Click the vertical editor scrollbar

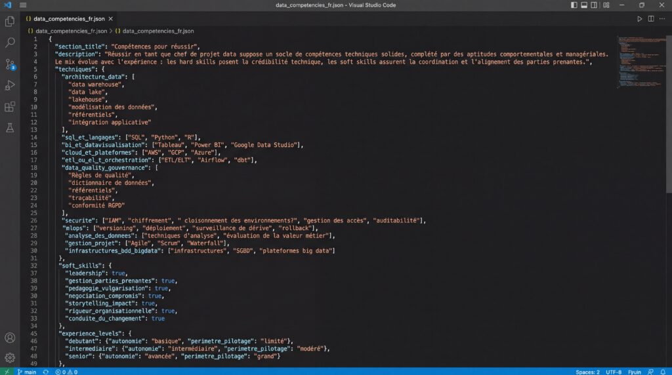coord(669,115)
